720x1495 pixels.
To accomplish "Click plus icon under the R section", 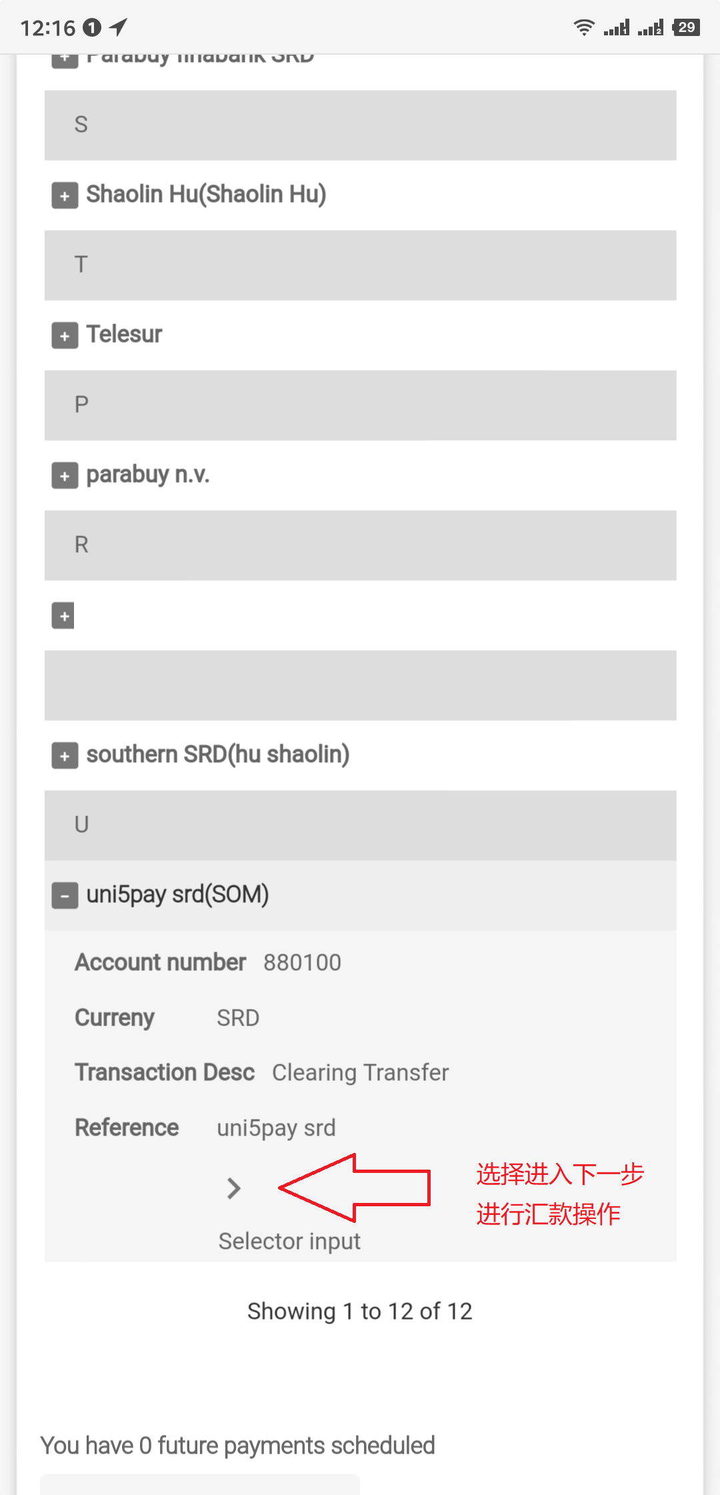I will 63,615.
